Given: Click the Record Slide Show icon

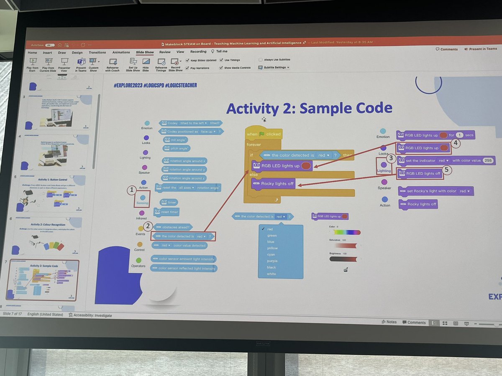Looking at the screenshot, I should [x=174, y=62].
